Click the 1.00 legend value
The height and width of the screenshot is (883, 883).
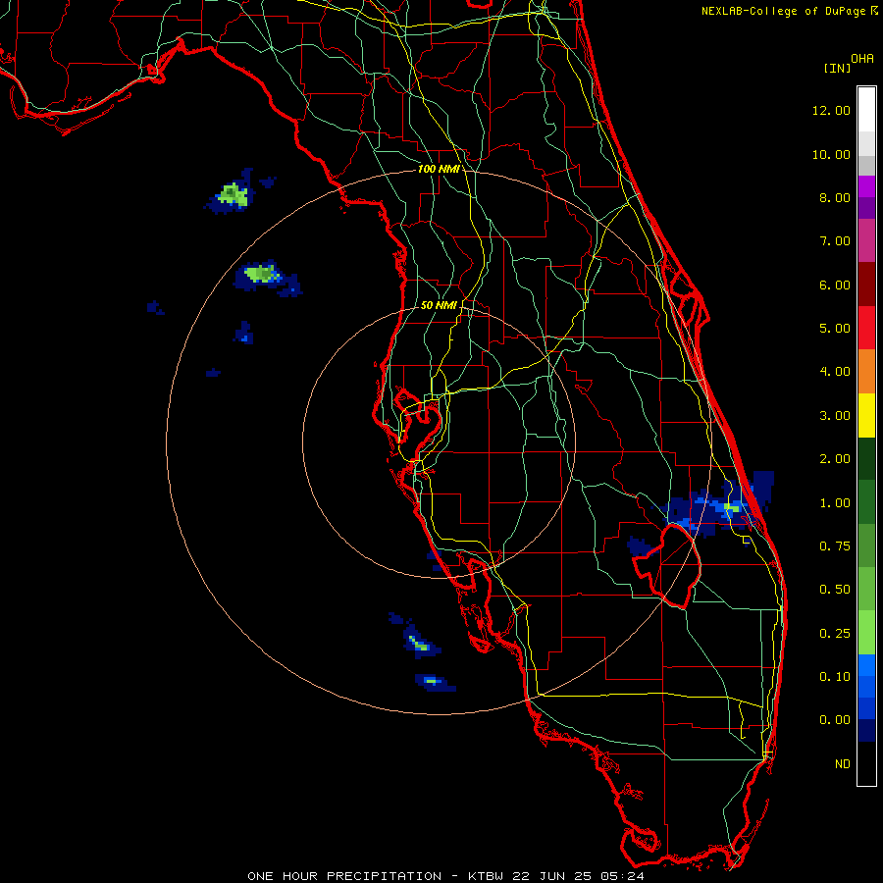click(x=835, y=503)
